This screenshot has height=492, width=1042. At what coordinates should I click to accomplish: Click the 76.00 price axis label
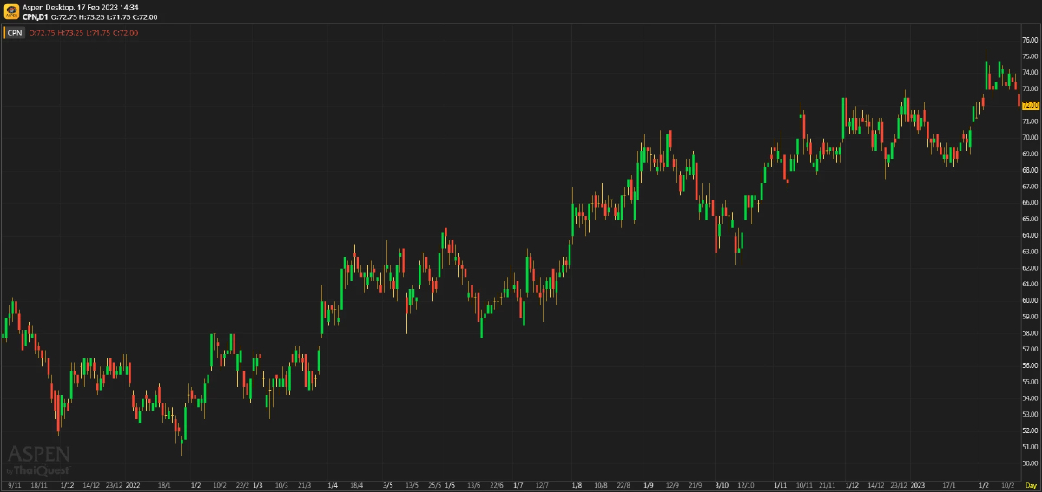(x=1030, y=40)
